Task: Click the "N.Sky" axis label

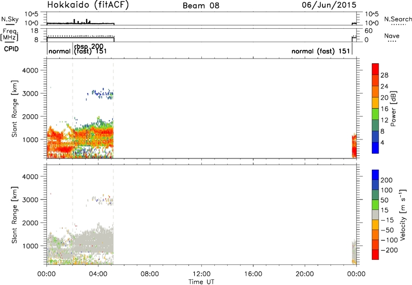Action: tap(10, 19)
